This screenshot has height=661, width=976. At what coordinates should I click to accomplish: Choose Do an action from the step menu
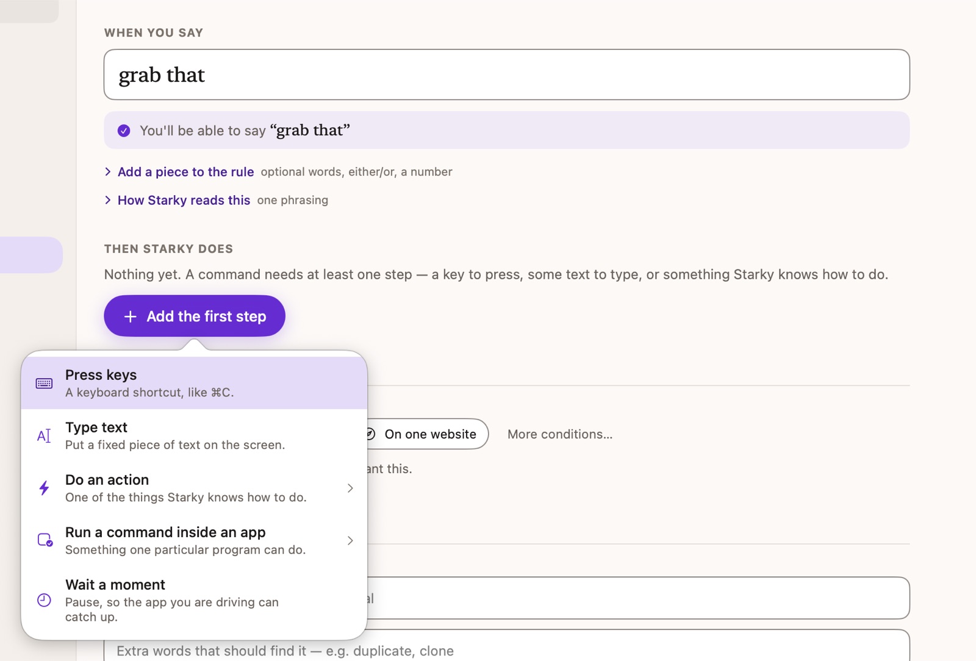click(194, 488)
